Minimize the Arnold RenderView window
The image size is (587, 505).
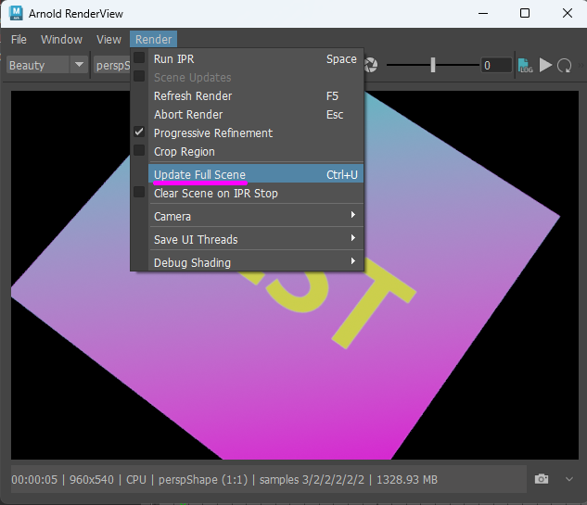click(483, 14)
